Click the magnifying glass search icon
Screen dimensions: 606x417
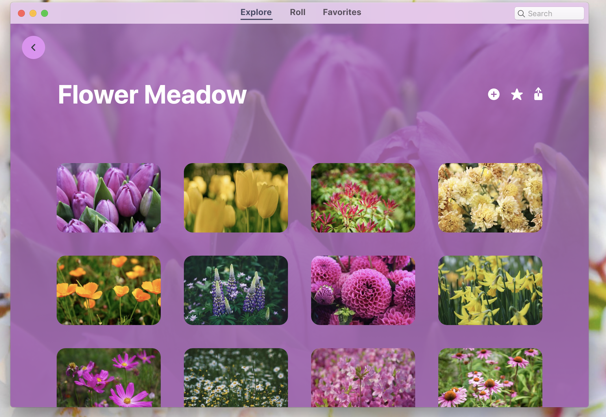click(x=521, y=14)
